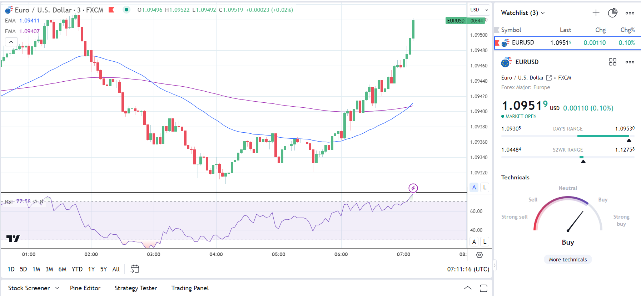Collapse the indicator legend with the caret
The height and width of the screenshot is (296, 641).
11,42
